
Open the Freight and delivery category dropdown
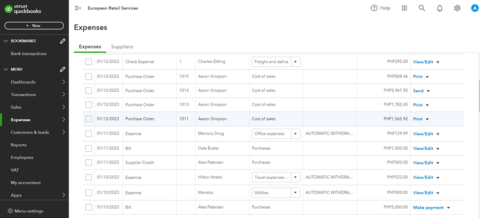coord(295,62)
